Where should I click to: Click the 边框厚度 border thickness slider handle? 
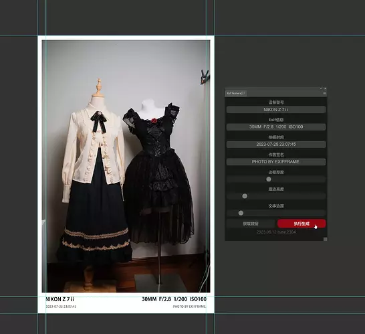click(x=269, y=179)
